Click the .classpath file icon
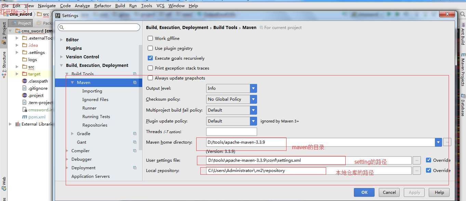The width and height of the screenshot is (466, 201). pos(25,81)
